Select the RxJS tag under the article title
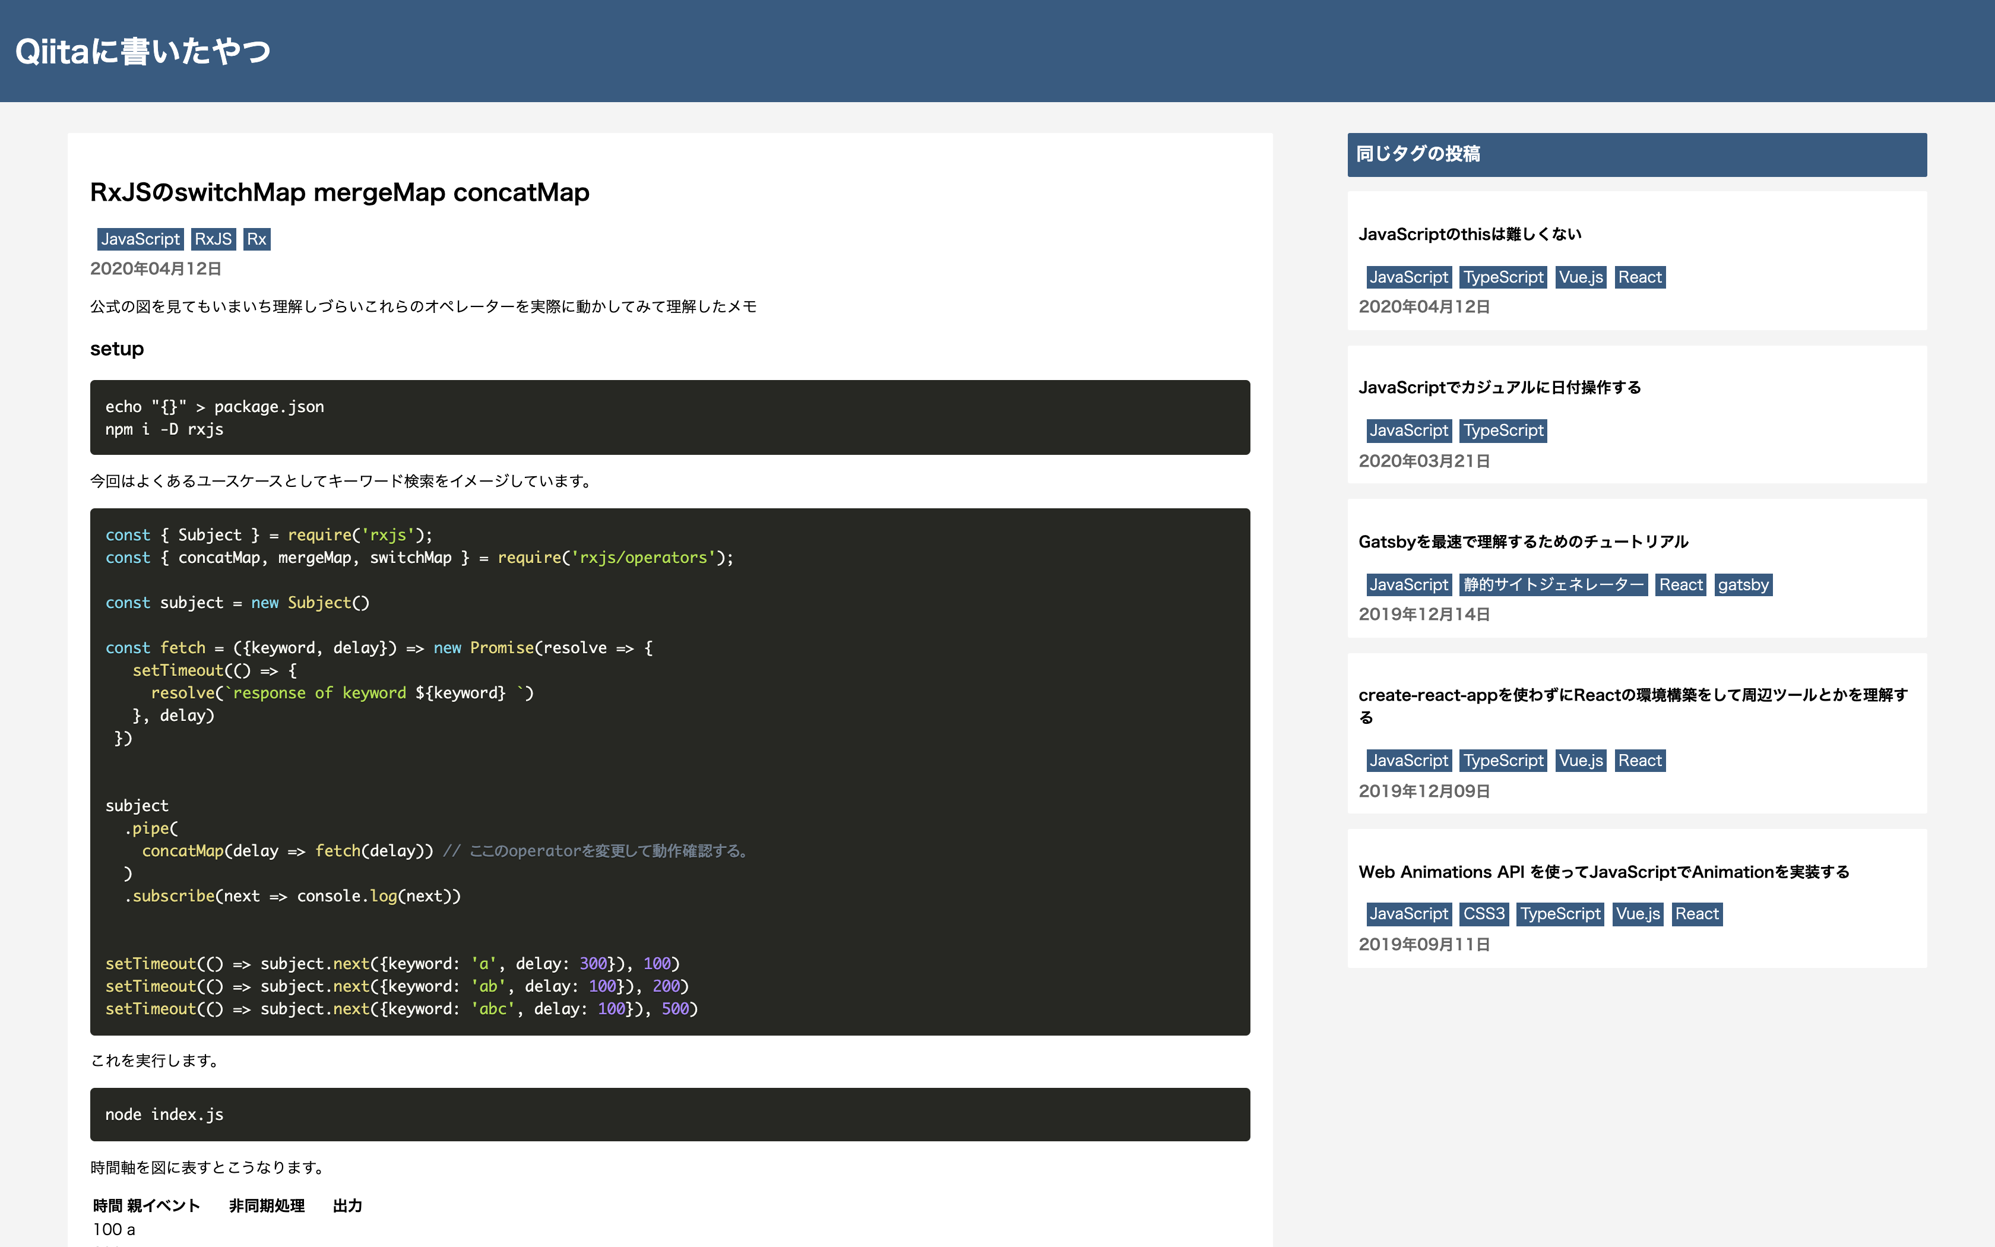The height and width of the screenshot is (1247, 1995). coord(214,239)
